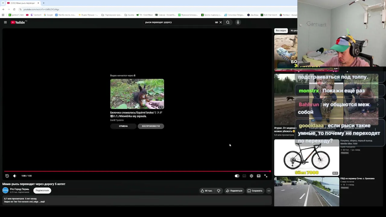Image resolution: width=386 pixels, height=217 pixels.
Task: Open the 'Статистика Telegra...' bookmark
Action: click(234, 15)
